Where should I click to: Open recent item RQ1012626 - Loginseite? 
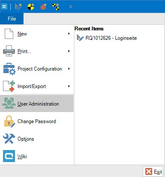pos(106,38)
